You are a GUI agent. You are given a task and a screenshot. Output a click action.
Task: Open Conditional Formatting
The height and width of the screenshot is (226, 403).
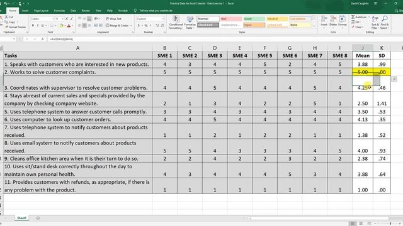tap(176, 23)
